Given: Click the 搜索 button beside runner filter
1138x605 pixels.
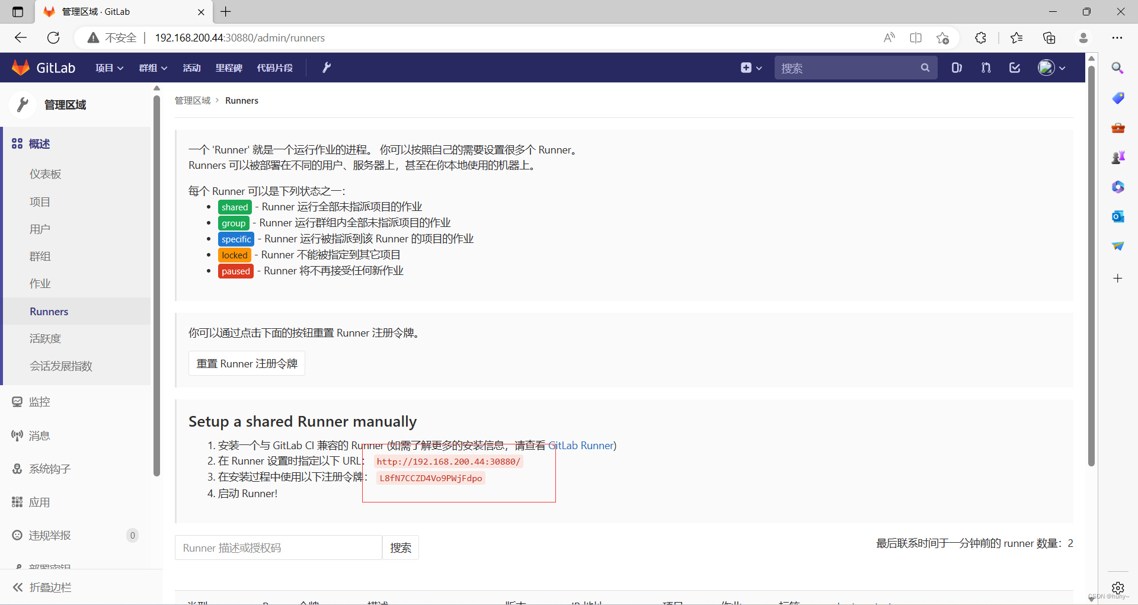Looking at the screenshot, I should [x=401, y=548].
